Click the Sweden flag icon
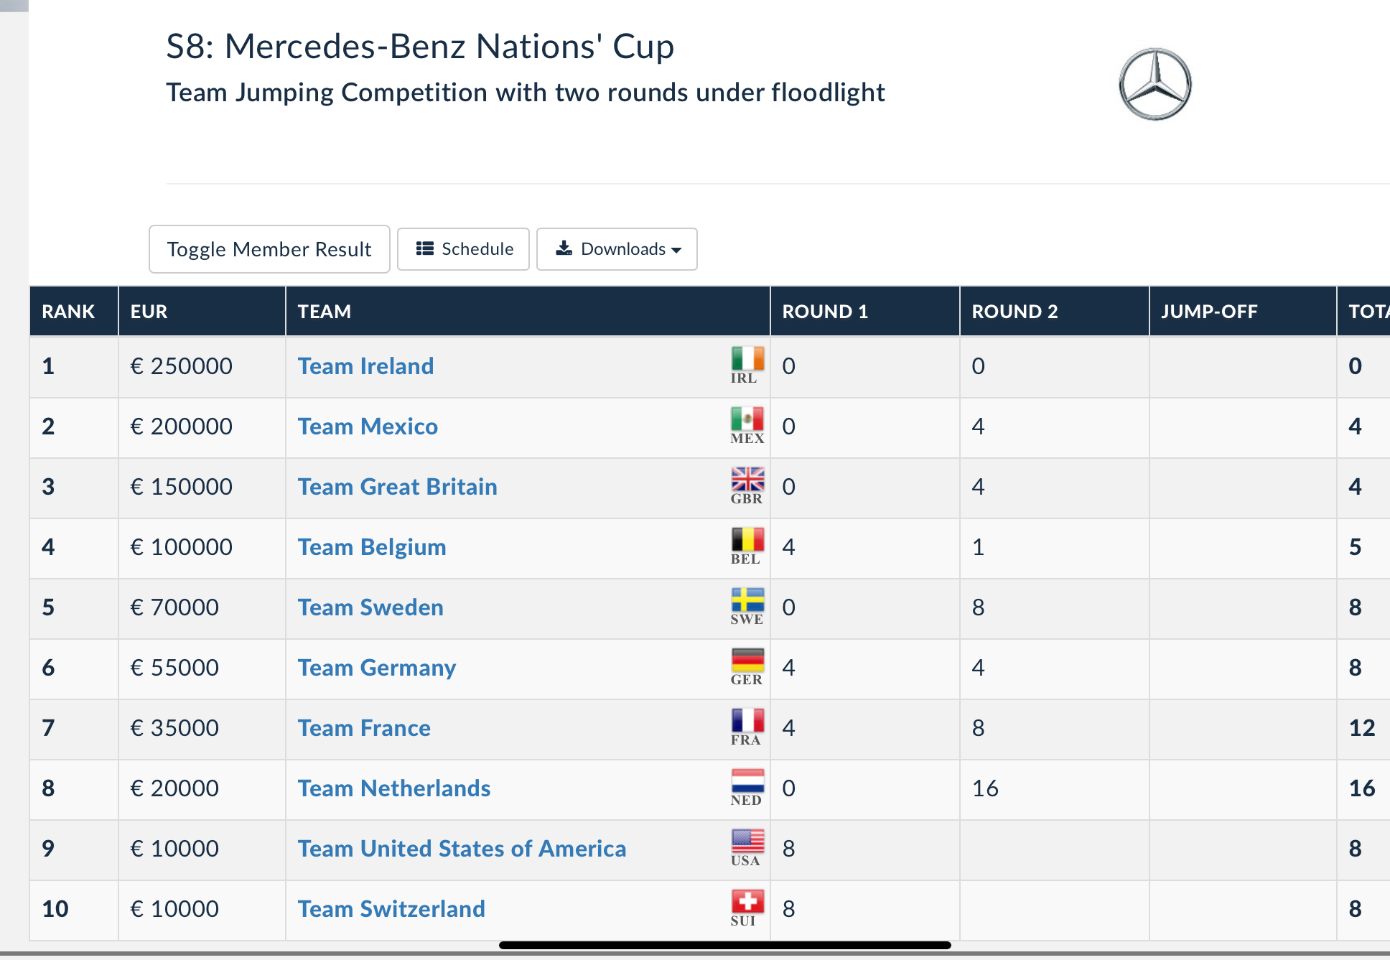This screenshot has width=1390, height=960. tap(747, 600)
